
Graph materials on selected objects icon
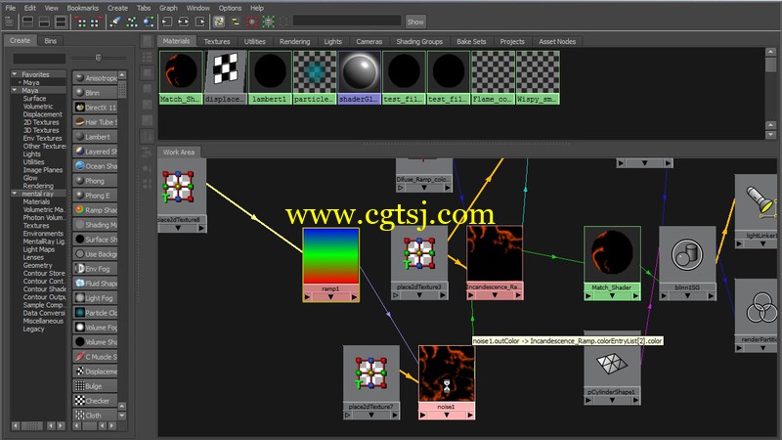[x=149, y=22]
